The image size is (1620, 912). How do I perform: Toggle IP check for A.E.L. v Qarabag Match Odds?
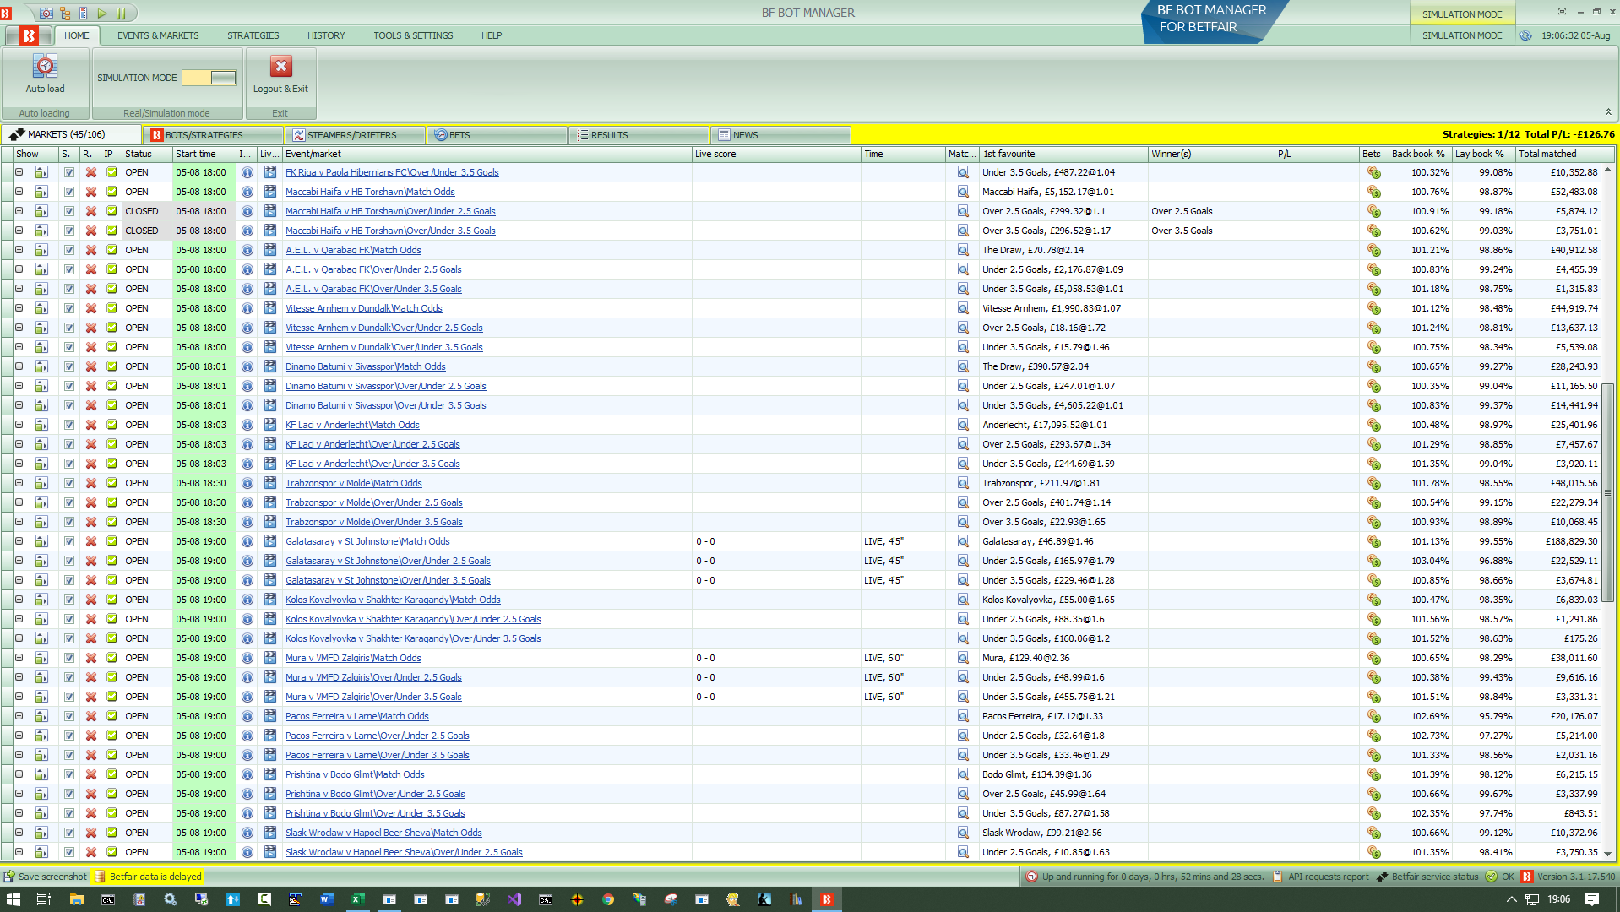[x=111, y=250]
